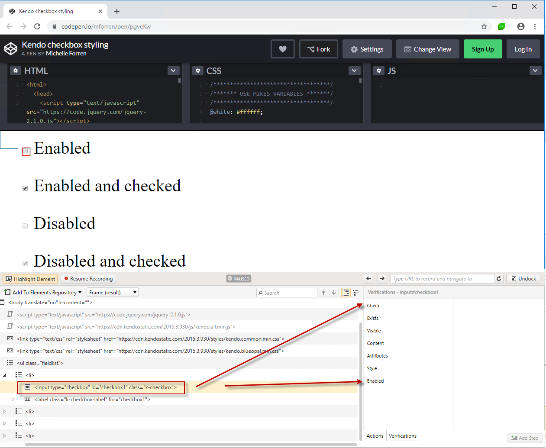Click the Attributes verification

point(378,356)
